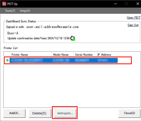Sort by the Printer Name column header
This screenshot has height=121, width=141.
click(31, 55)
